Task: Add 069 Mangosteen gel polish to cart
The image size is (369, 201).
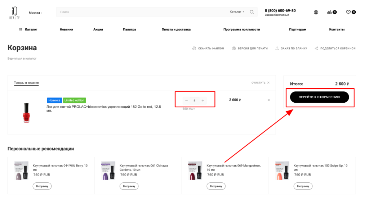Action: tap(216, 186)
